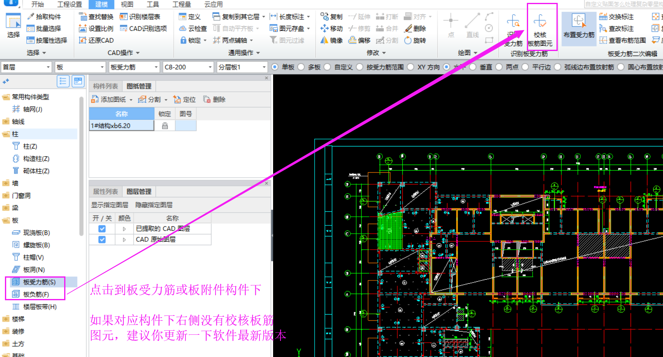
Task: Open the 视图 ribbon tab
Action: [x=127, y=4]
